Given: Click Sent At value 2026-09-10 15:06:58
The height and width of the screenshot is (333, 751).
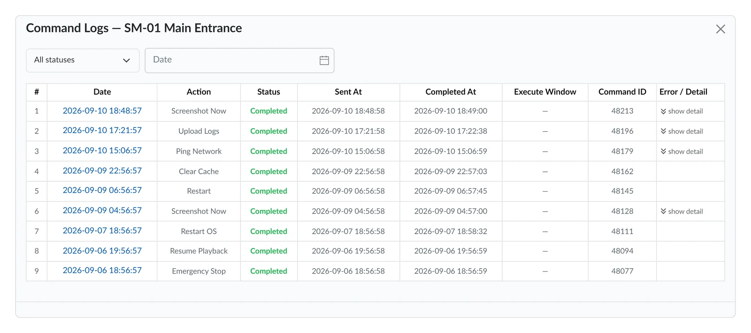Looking at the screenshot, I should click(348, 152).
